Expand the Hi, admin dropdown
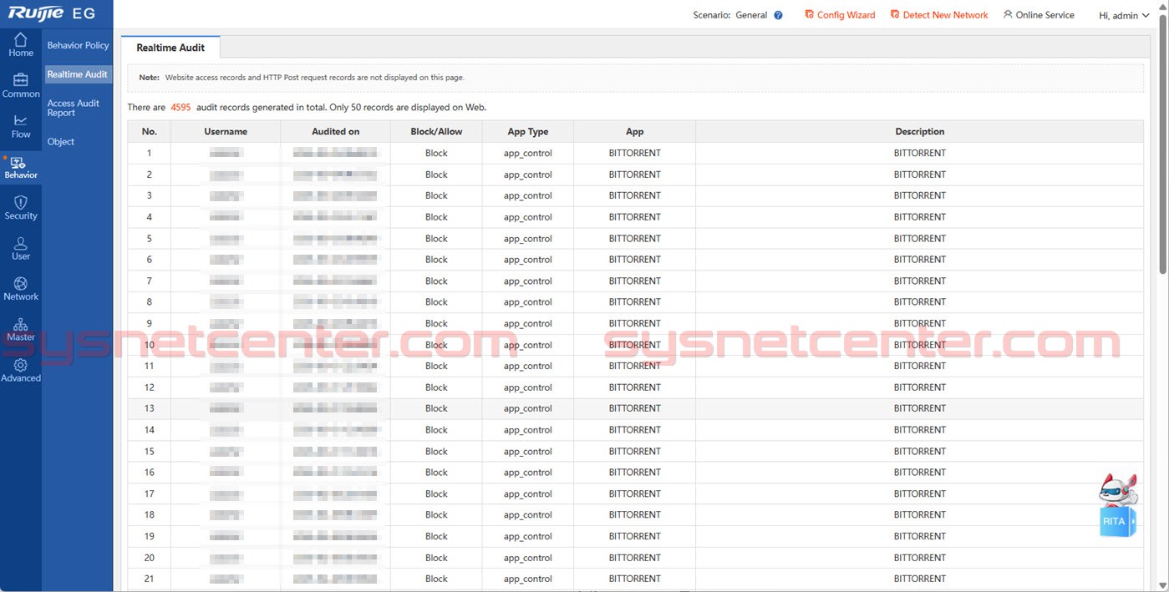The height and width of the screenshot is (592, 1169). click(x=1124, y=15)
